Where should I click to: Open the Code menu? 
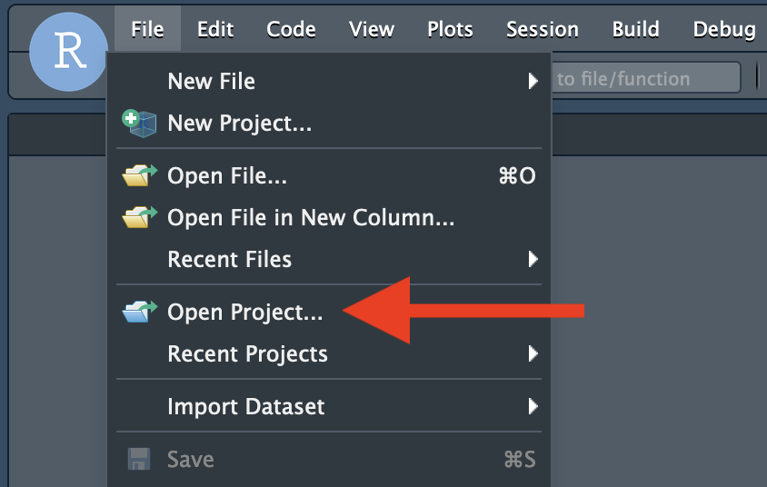pos(291,29)
